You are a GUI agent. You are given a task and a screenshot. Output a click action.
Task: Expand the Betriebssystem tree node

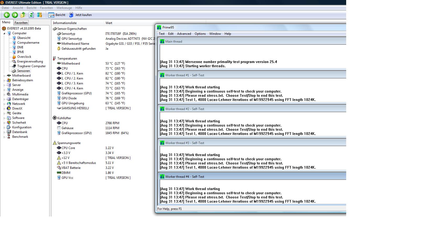(x=4, y=81)
